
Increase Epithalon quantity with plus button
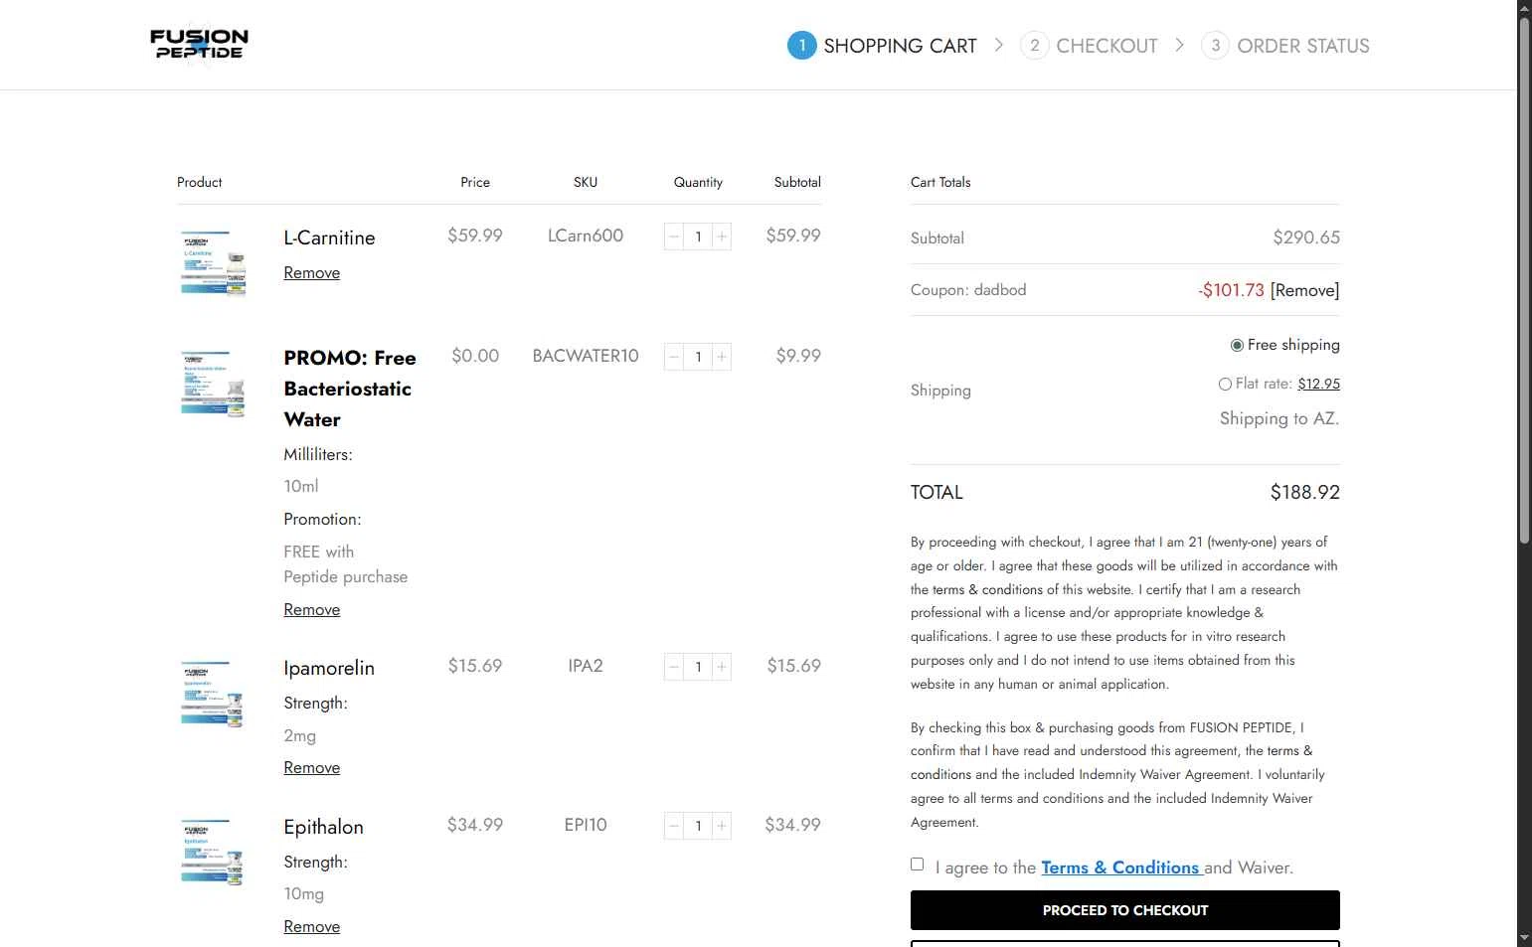[x=722, y=826]
